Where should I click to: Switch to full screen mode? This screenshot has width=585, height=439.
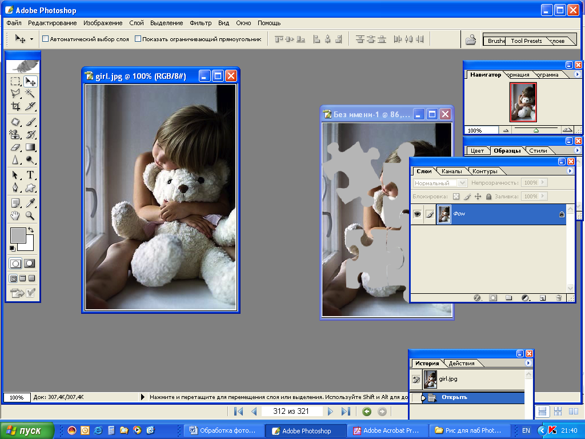32,278
